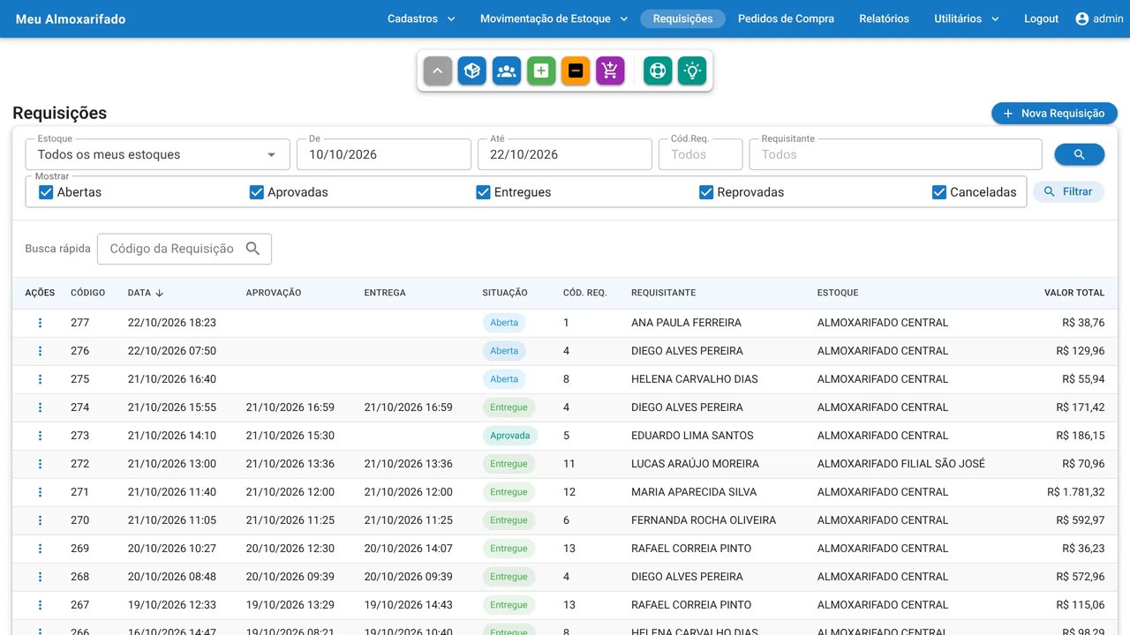Open actions menu for requisition 276
The width and height of the screenshot is (1130, 635).
tap(40, 351)
